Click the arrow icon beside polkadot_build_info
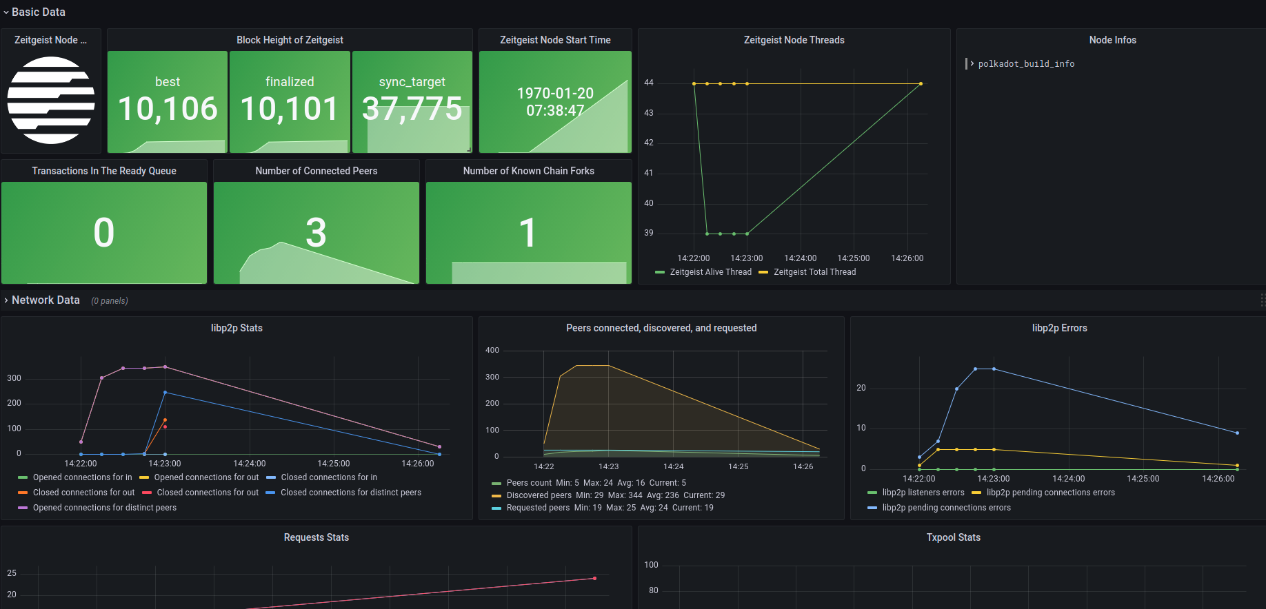Screen dimensions: 1266x609 [x=972, y=64]
